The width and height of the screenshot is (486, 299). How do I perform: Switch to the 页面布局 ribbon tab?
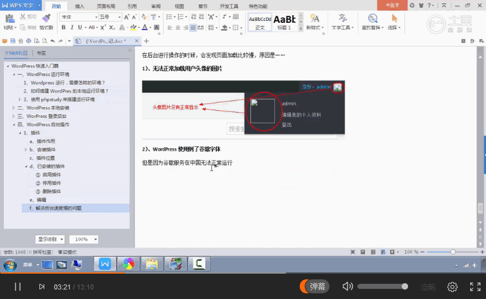tap(106, 6)
